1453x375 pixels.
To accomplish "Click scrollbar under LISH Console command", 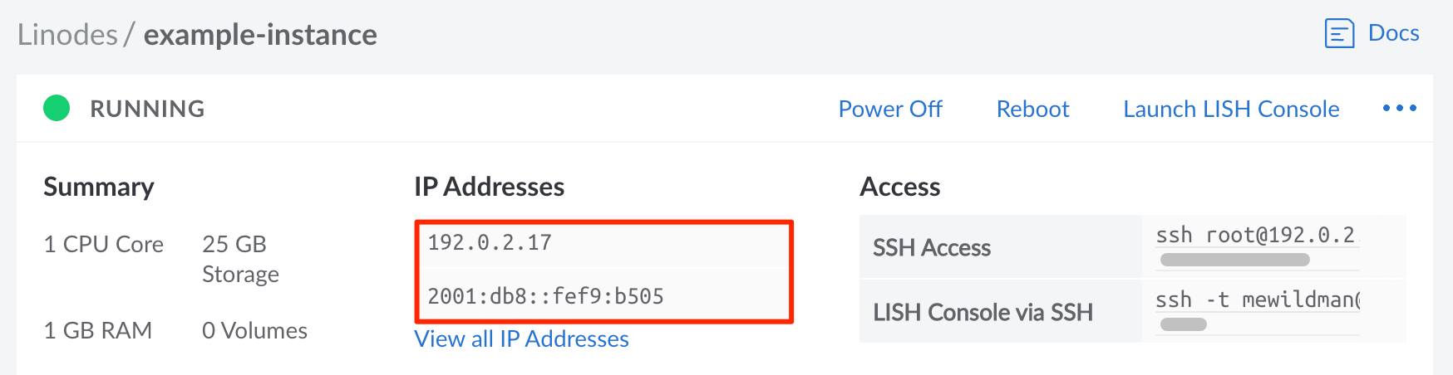I will [1183, 324].
